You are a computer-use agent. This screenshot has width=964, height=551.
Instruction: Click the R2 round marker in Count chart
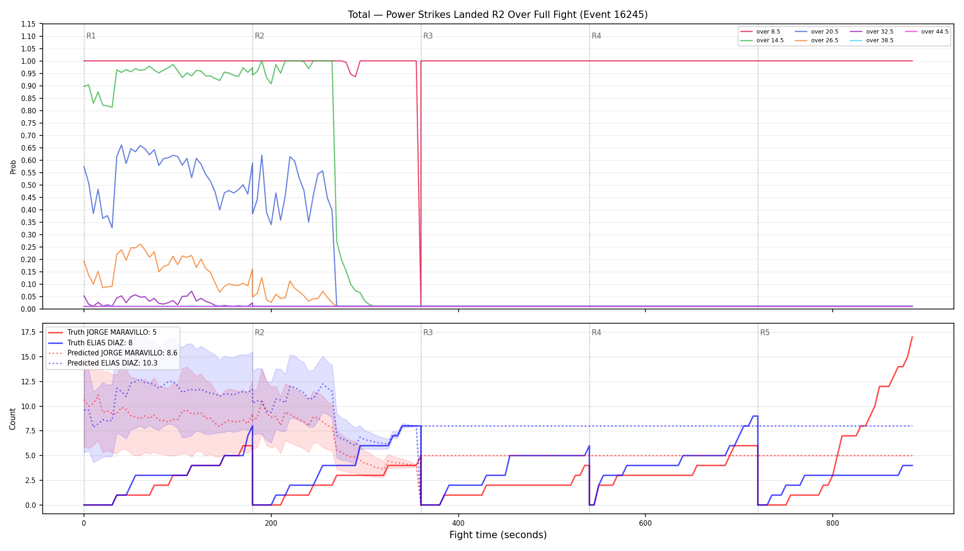tap(259, 332)
